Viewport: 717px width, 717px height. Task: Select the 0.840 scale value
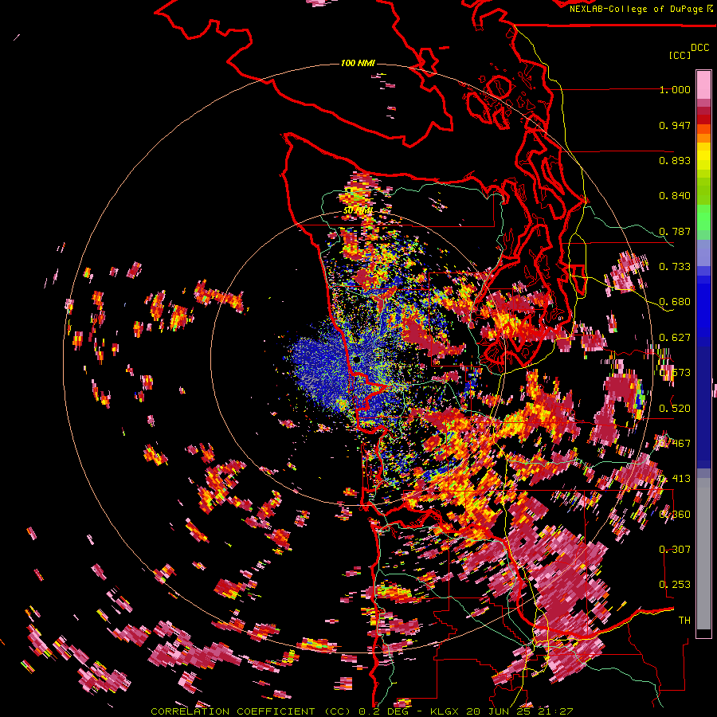pos(675,196)
